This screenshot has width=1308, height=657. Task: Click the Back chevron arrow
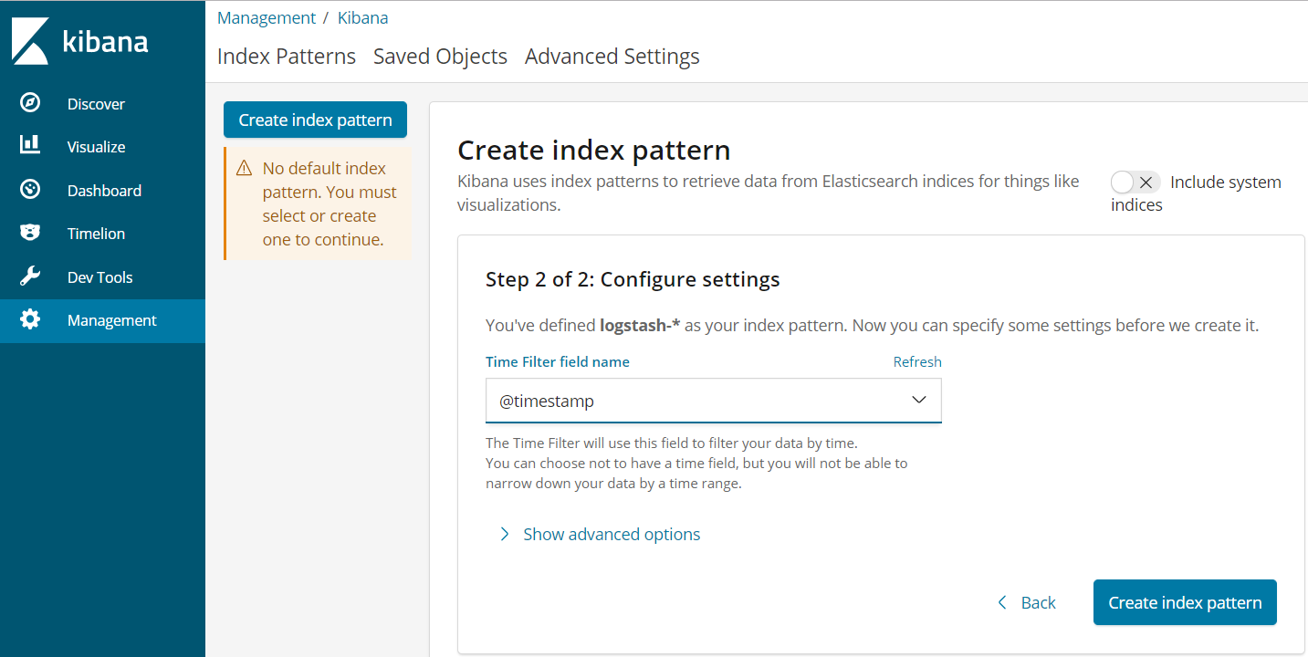(1002, 602)
